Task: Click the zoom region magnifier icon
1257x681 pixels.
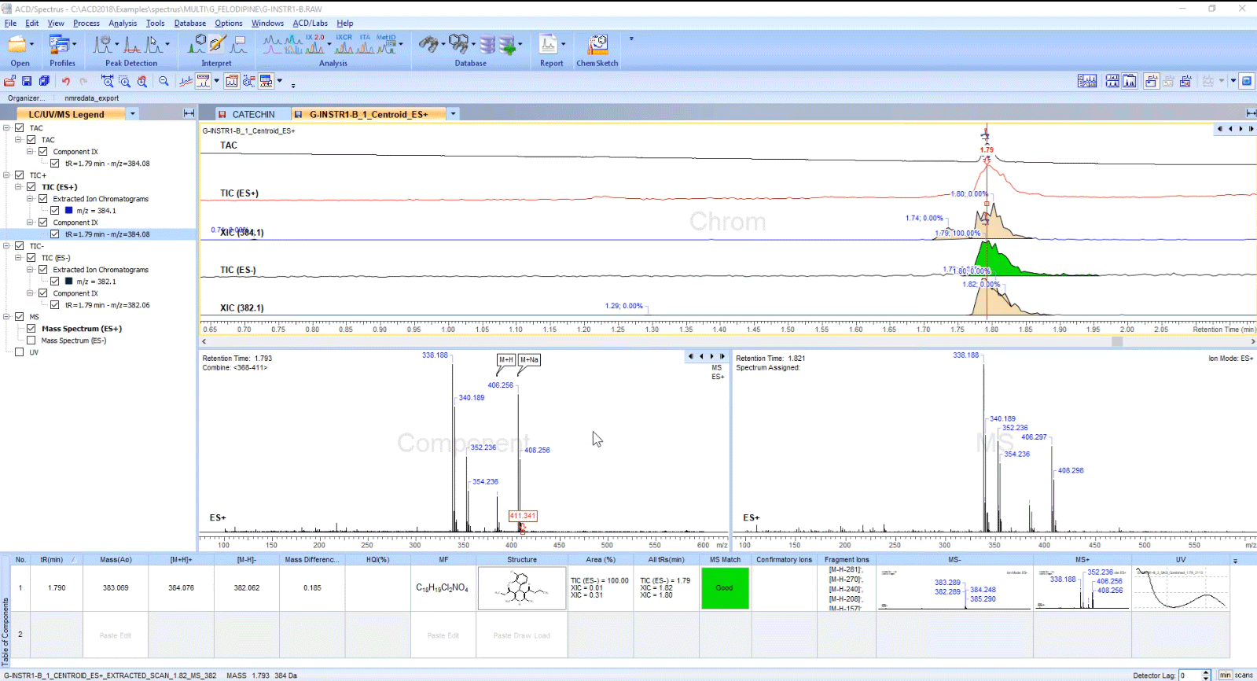Action: click(x=124, y=81)
